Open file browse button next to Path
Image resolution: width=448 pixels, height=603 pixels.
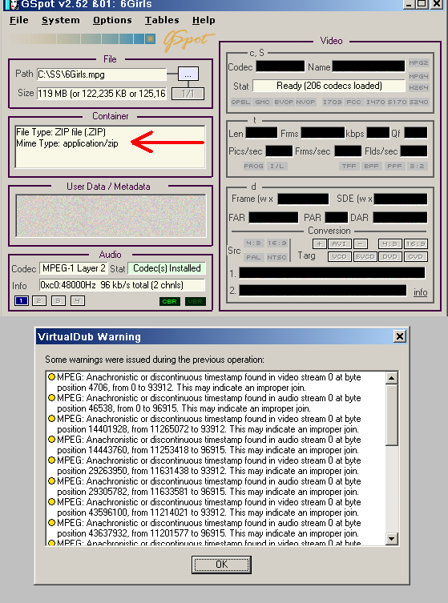pos(188,74)
